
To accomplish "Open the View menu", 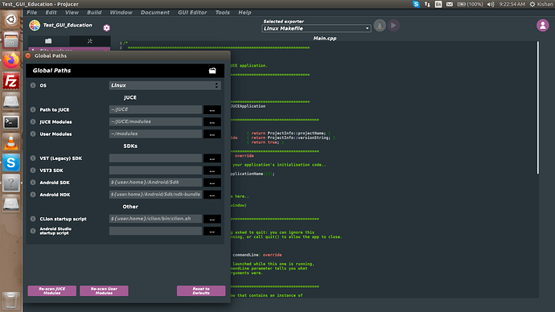I will point(72,12).
